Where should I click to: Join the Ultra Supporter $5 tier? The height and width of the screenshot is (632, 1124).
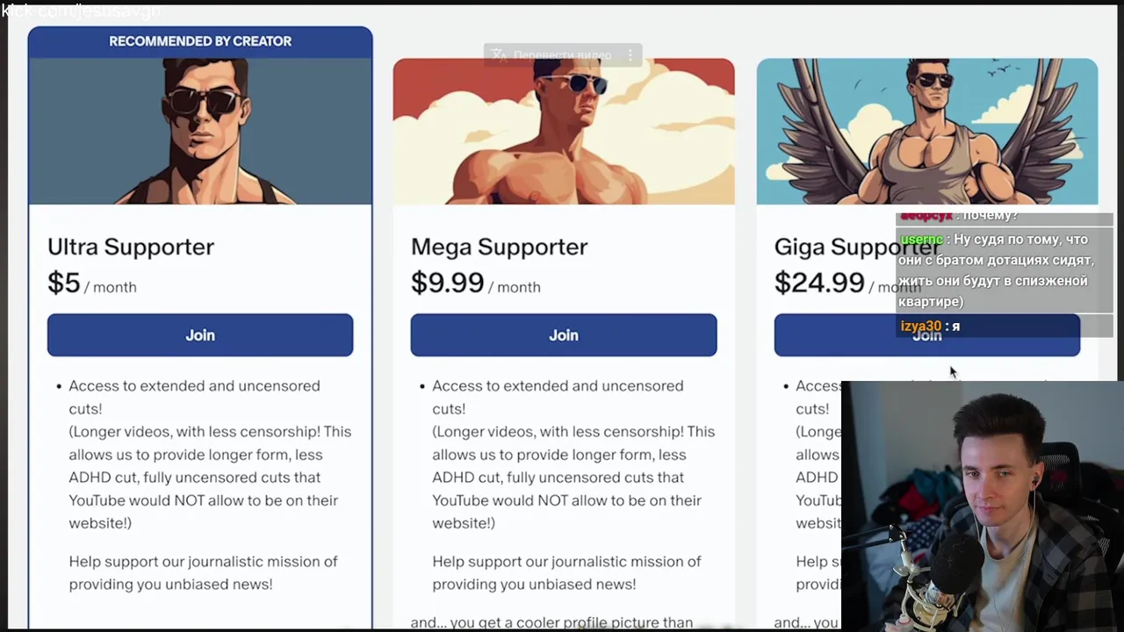pyautogui.click(x=200, y=335)
